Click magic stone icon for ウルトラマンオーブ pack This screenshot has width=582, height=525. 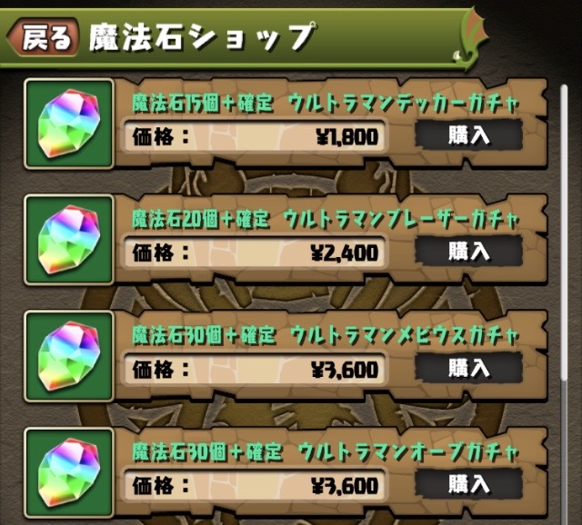pyautogui.click(x=69, y=472)
